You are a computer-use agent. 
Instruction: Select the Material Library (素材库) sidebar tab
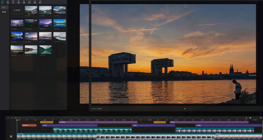coord(4,12)
